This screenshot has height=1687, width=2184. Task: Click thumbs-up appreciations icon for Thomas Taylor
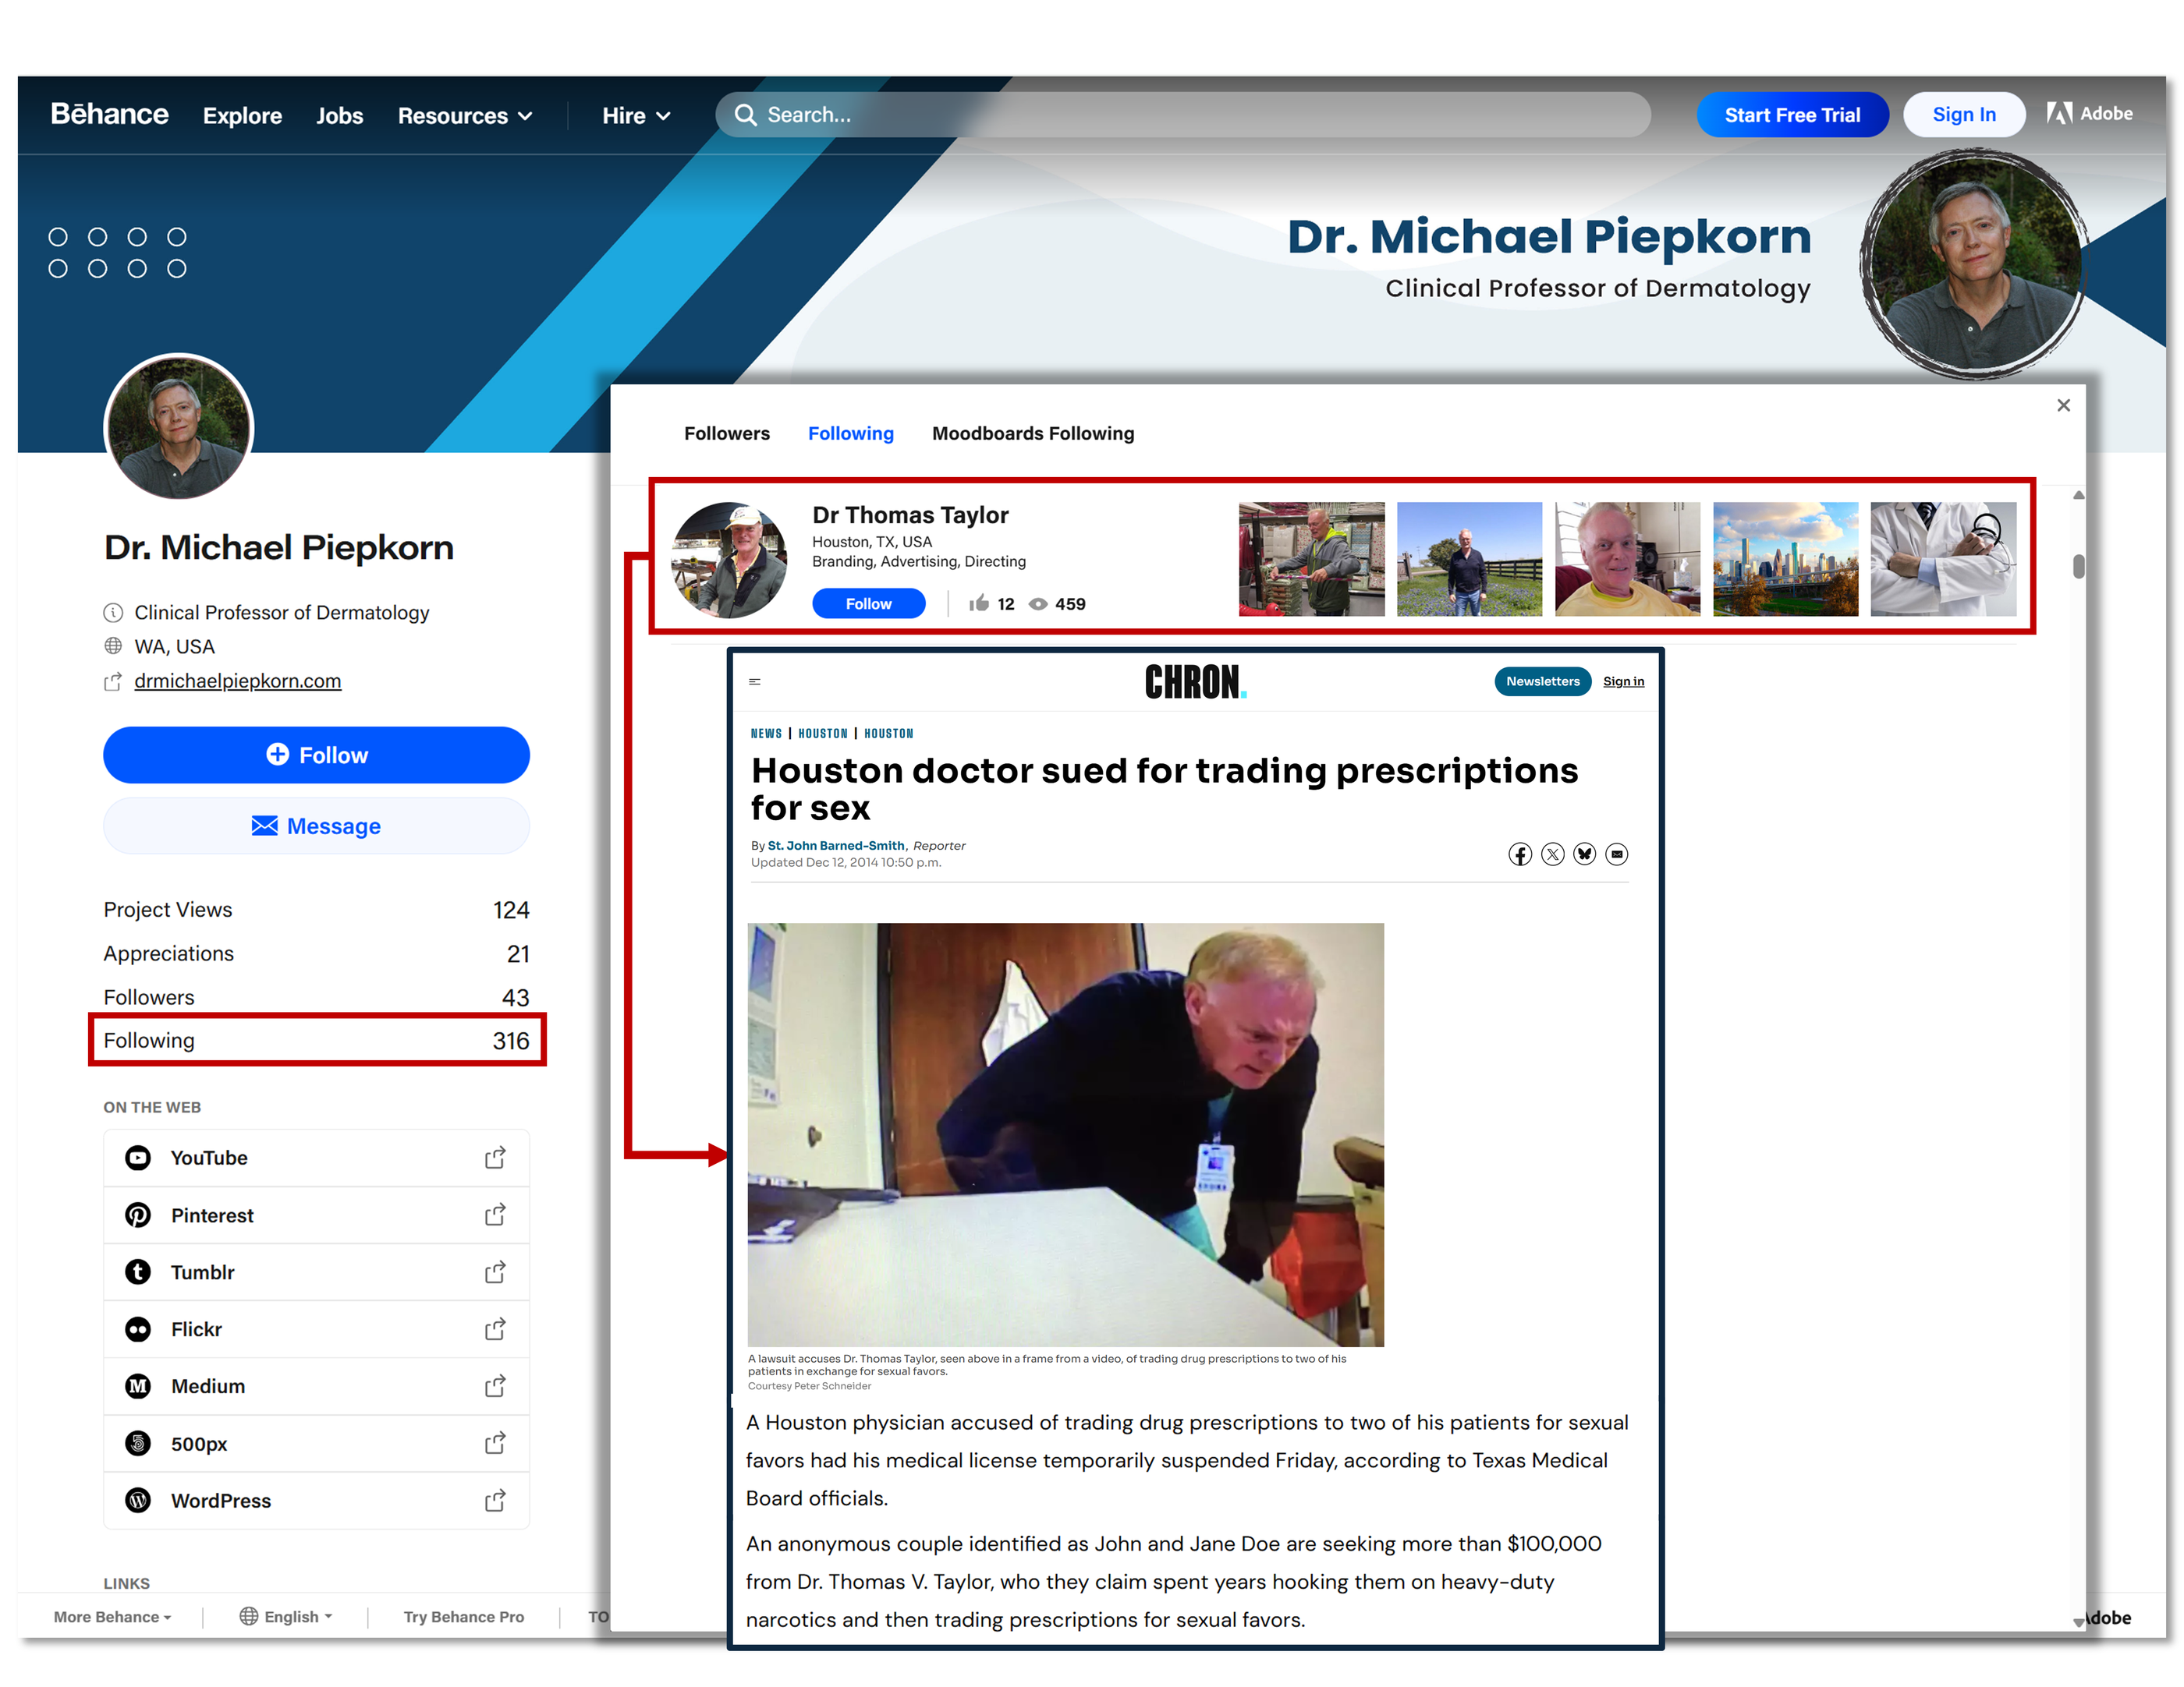click(979, 603)
